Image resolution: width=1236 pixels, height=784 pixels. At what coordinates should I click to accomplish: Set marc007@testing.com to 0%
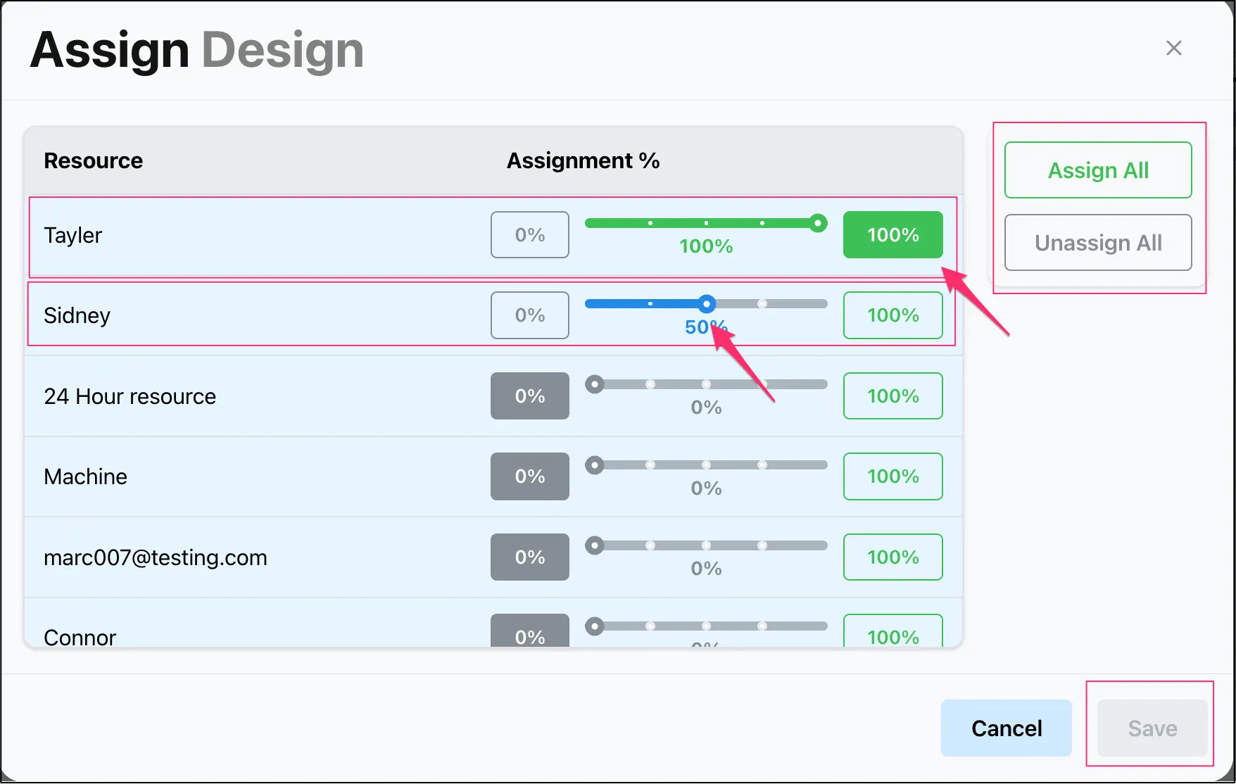pos(530,557)
